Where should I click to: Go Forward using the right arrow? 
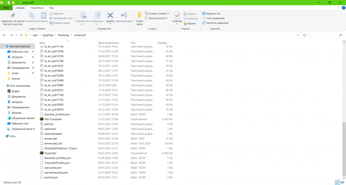(11, 35)
